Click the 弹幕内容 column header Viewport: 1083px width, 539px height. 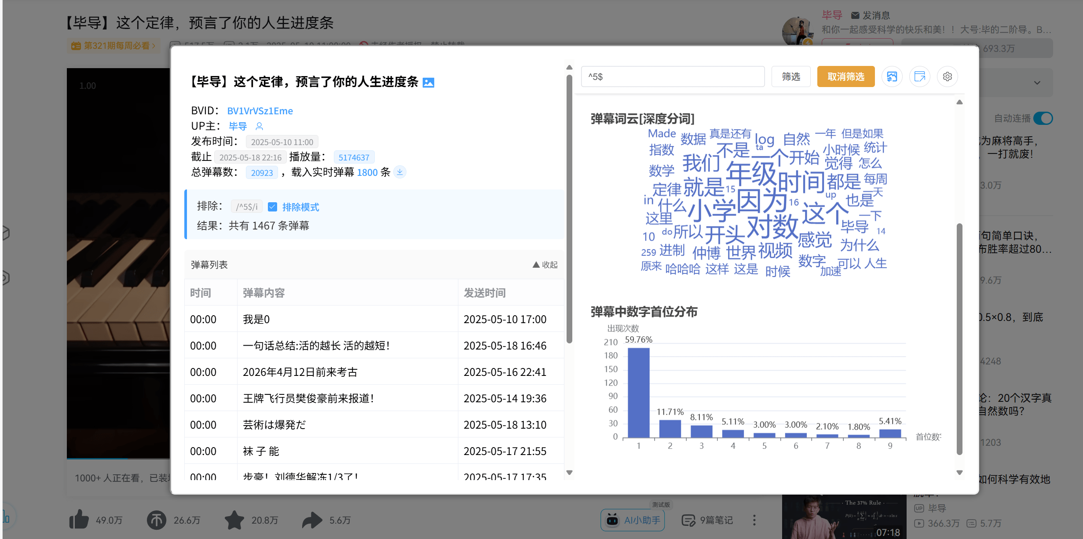coord(263,293)
